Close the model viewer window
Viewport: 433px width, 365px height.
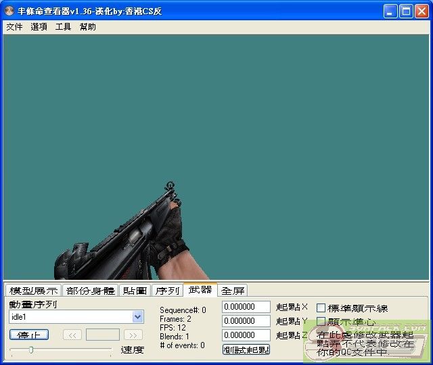point(421,11)
